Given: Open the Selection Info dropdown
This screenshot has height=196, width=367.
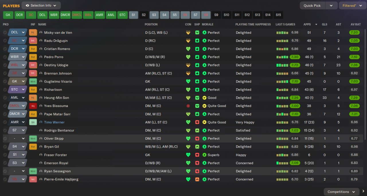Looking at the screenshot, I should tap(41, 5).
